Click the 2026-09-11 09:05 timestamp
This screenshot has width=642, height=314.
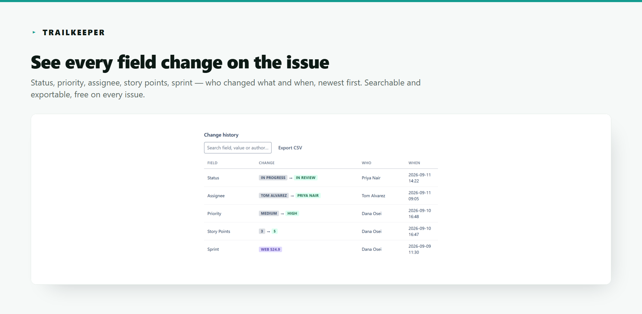[420, 196]
